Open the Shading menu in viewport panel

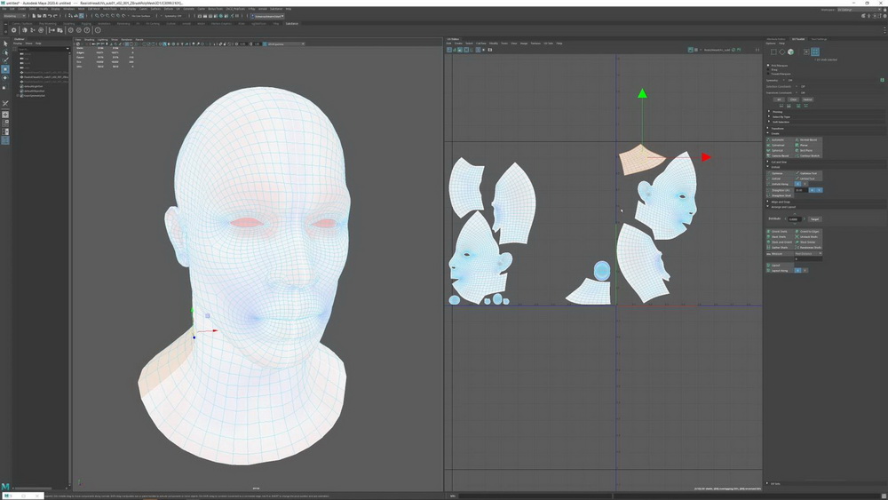(89, 40)
